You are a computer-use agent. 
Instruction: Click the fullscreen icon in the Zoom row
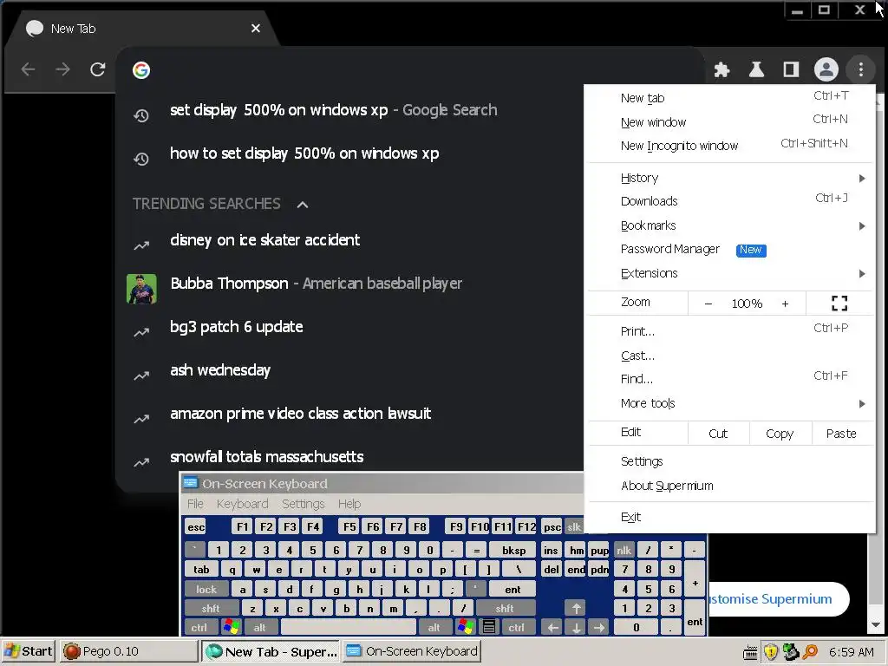pos(839,303)
